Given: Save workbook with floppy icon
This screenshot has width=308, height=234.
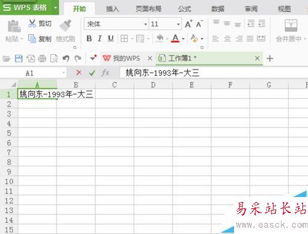Looking at the screenshot, I should point(18,58).
